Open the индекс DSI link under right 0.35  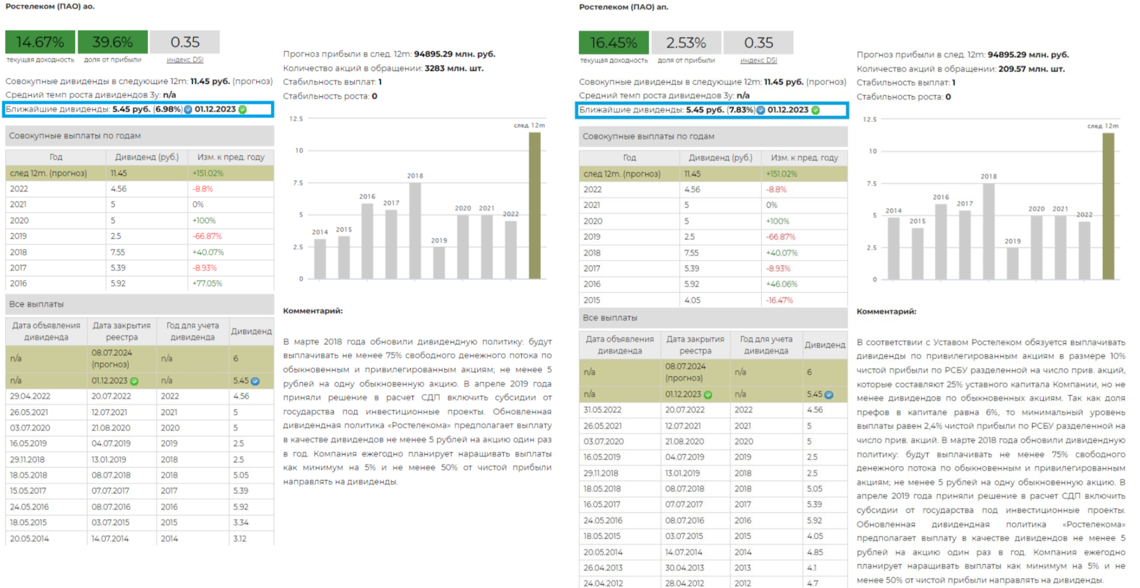(x=758, y=60)
